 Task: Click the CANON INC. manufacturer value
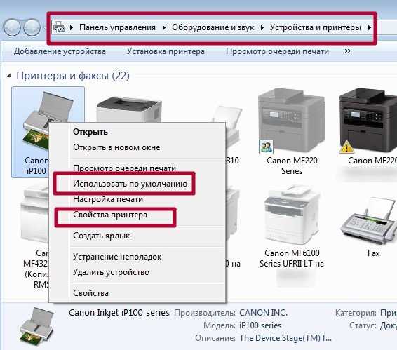coord(263,313)
